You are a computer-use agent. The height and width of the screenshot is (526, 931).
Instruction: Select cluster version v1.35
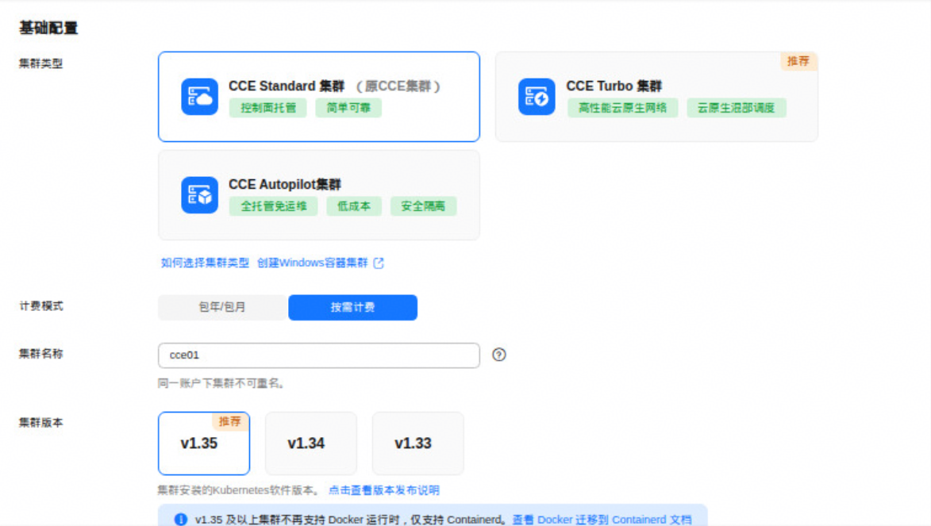point(204,443)
